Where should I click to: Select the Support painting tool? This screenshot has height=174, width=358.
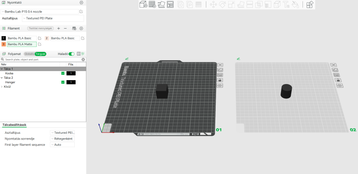coord(268,4)
